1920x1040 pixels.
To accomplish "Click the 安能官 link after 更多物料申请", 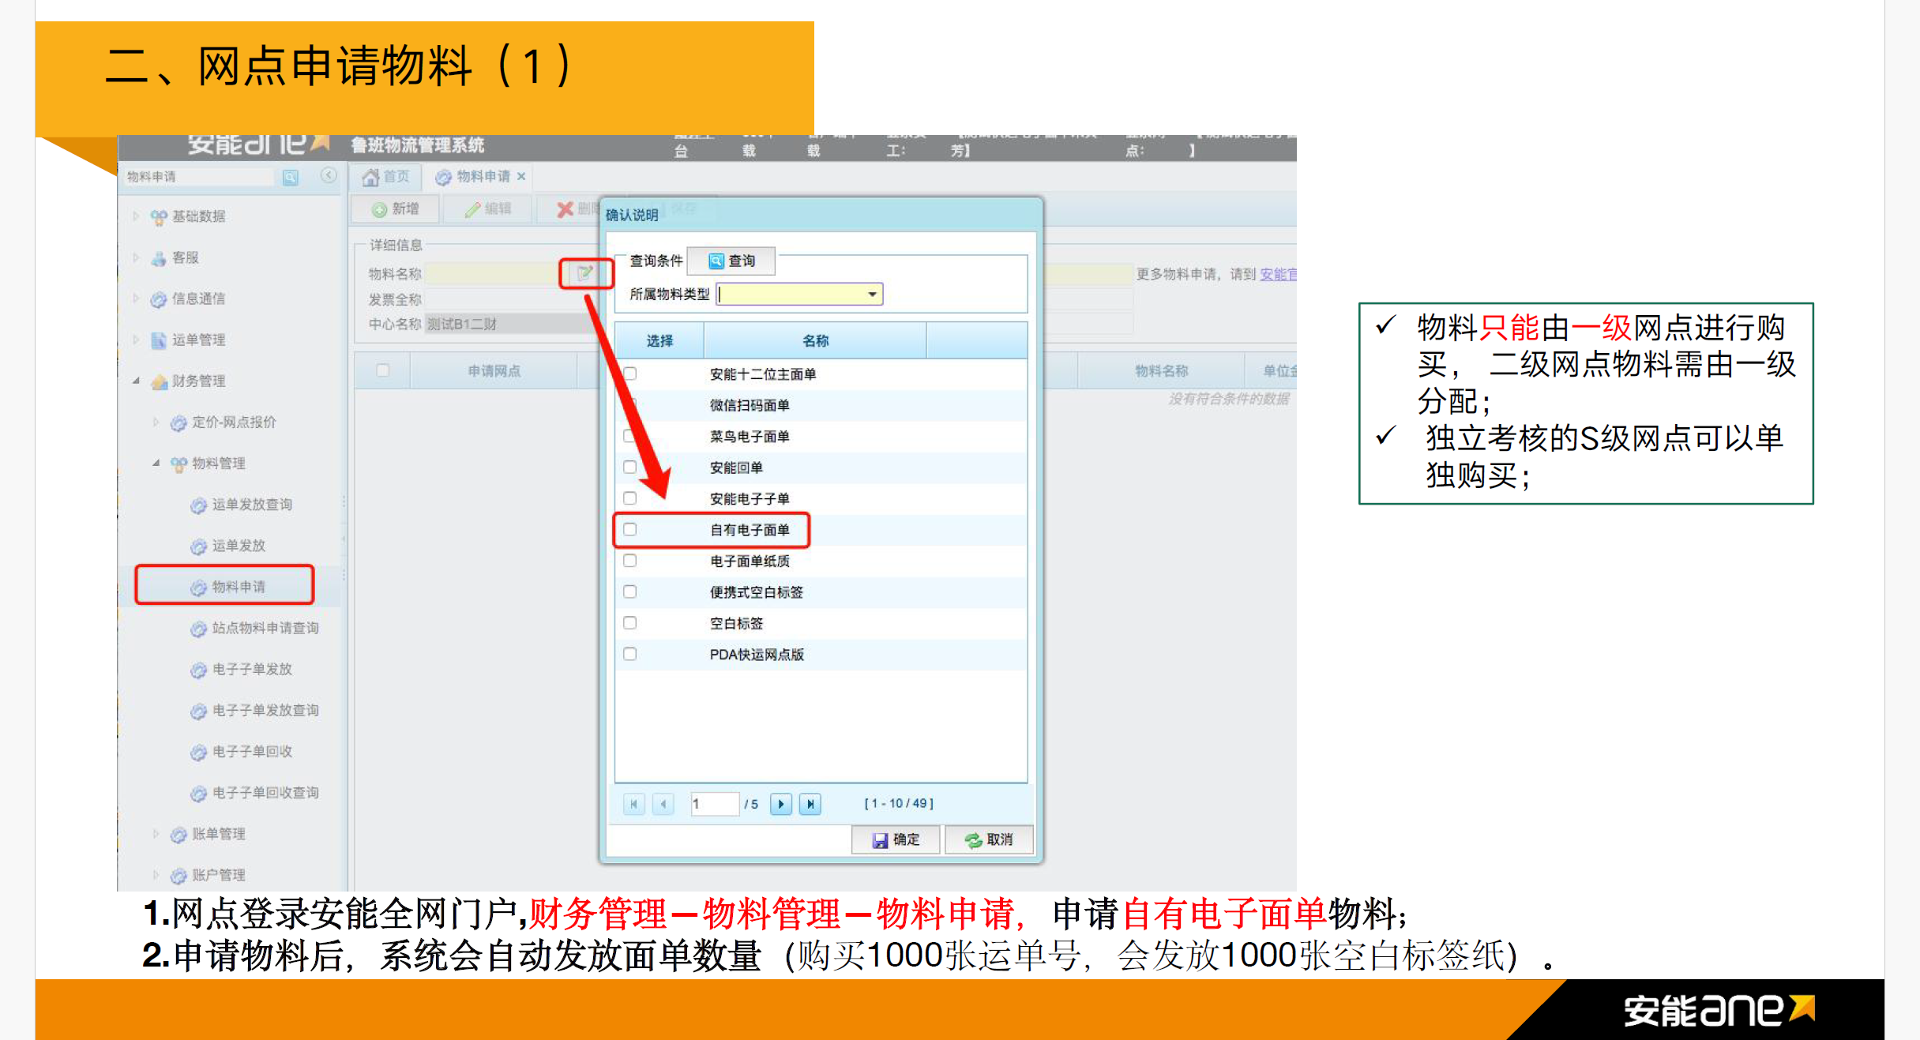I will (1278, 274).
